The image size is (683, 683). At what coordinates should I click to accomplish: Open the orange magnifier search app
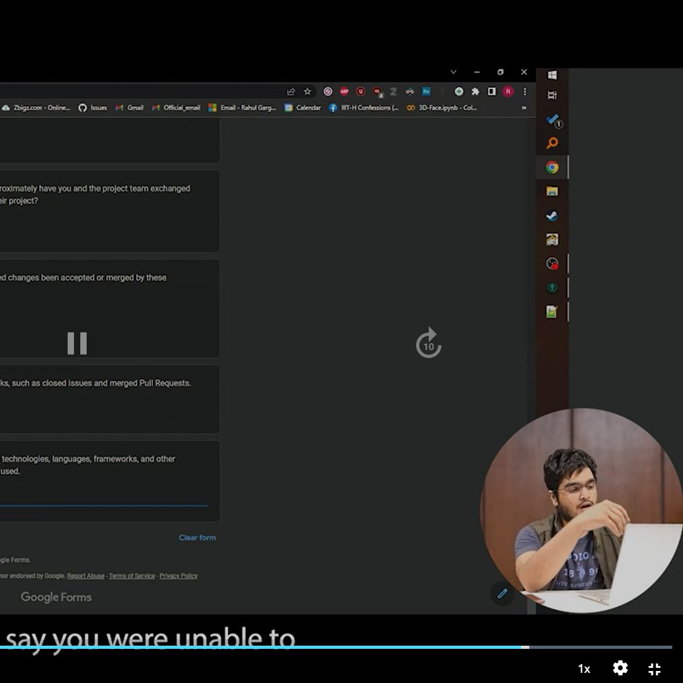coord(552,143)
